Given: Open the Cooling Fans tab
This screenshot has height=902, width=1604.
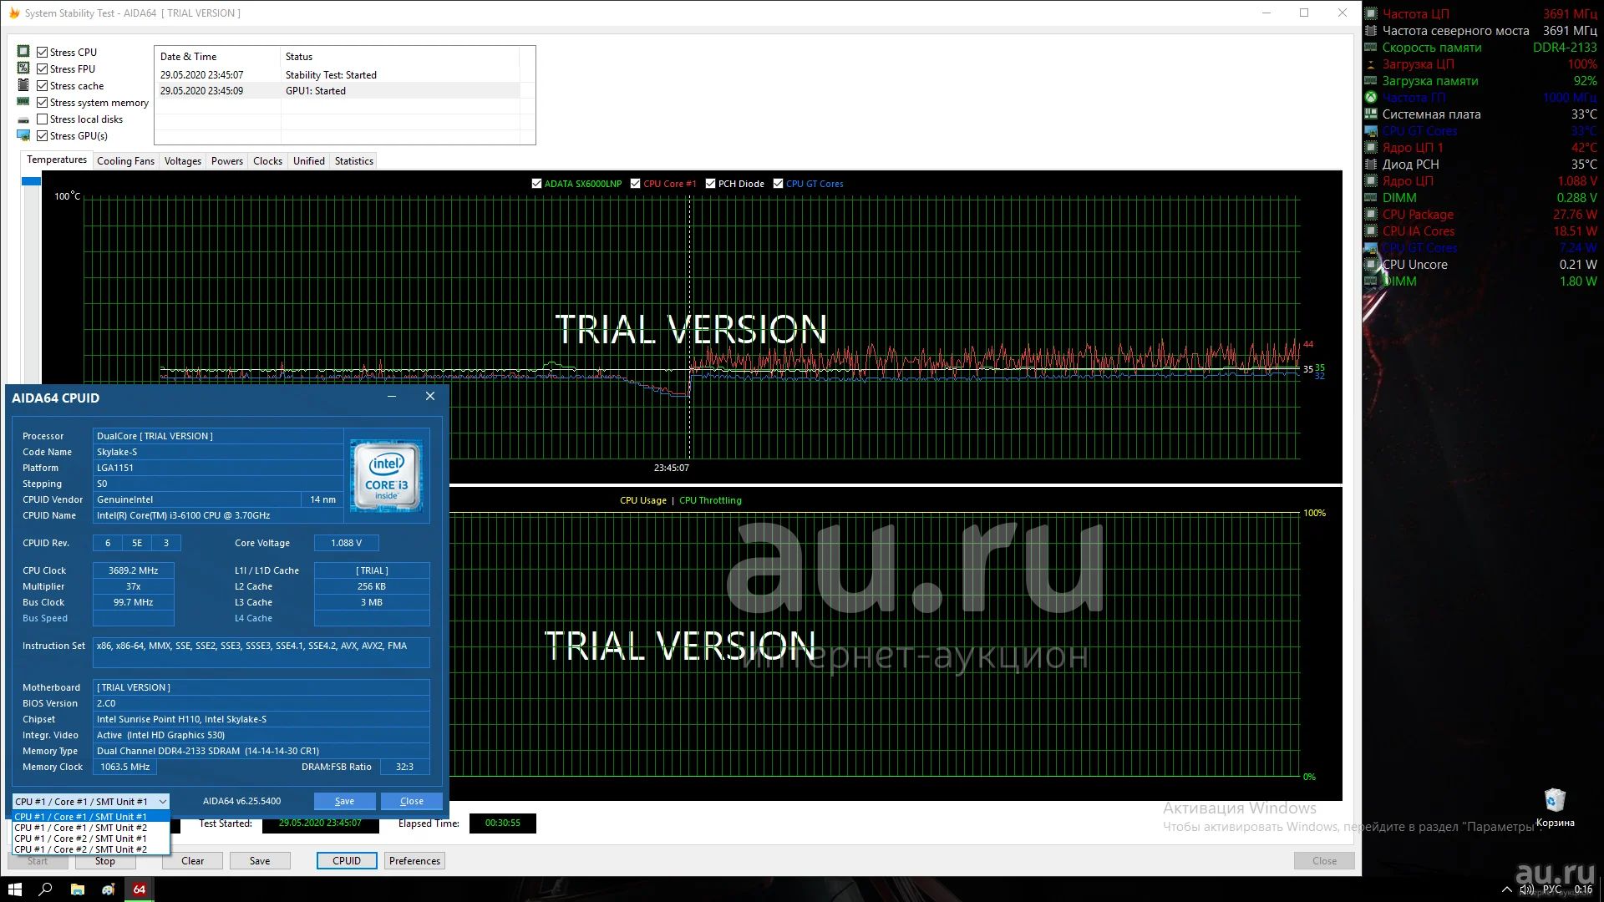Looking at the screenshot, I should click(125, 161).
